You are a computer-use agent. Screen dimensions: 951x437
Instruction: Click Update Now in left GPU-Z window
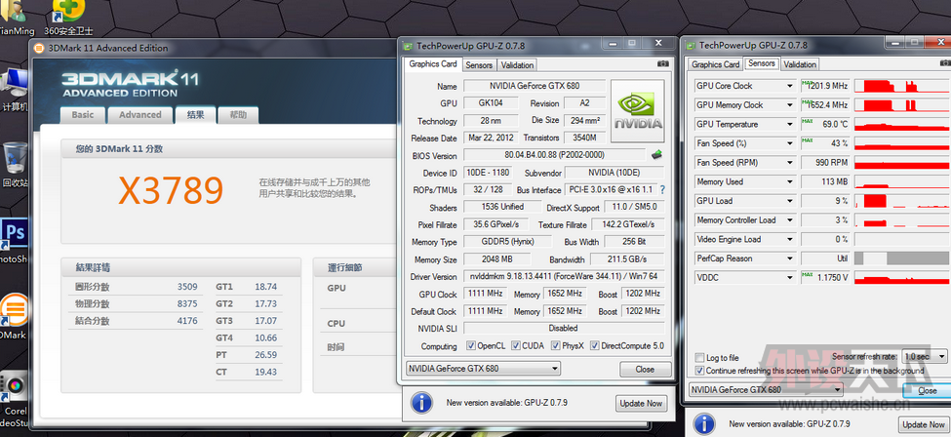(x=641, y=403)
